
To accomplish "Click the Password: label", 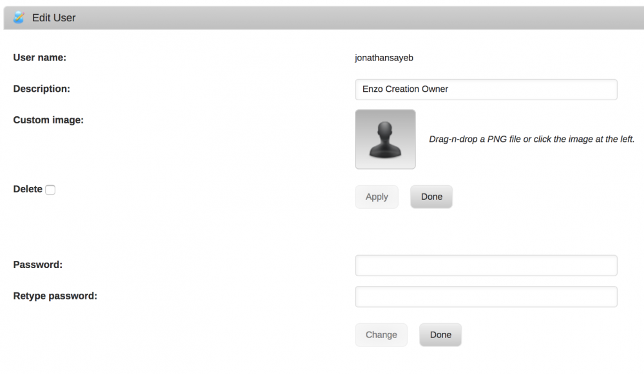I will 38,265.
